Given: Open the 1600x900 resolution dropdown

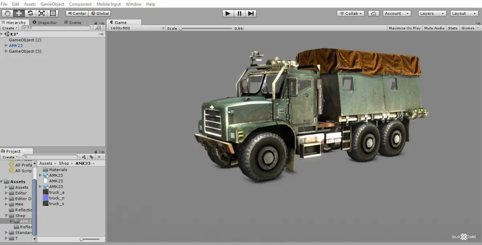Looking at the screenshot, I should pyautogui.click(x=137, y=28).
